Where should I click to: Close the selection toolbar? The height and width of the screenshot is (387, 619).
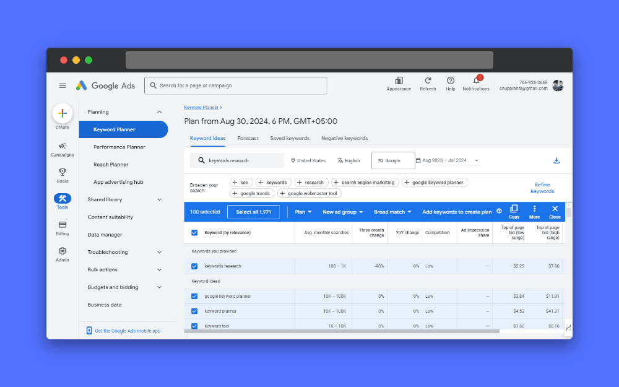[555, 212]
